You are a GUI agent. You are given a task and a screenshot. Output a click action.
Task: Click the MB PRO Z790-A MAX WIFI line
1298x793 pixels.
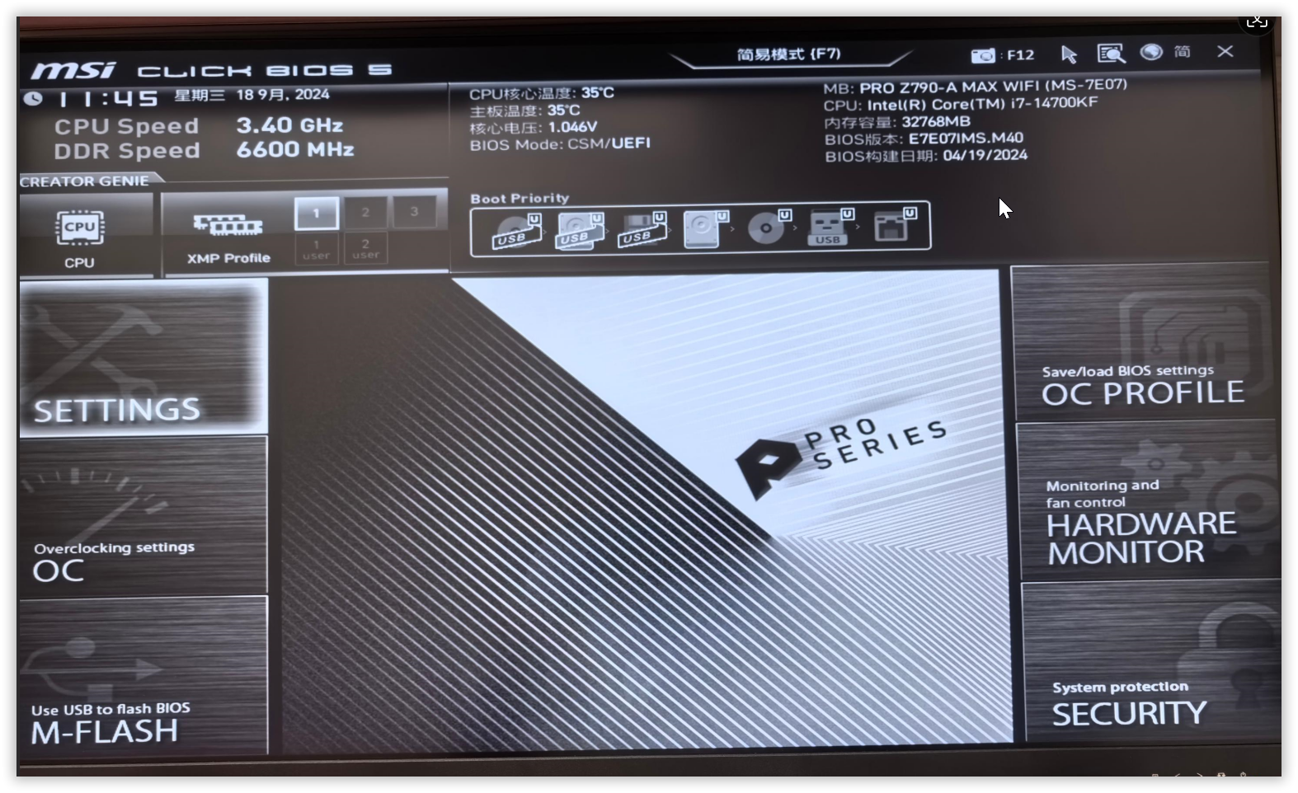[x=975, y=86]
